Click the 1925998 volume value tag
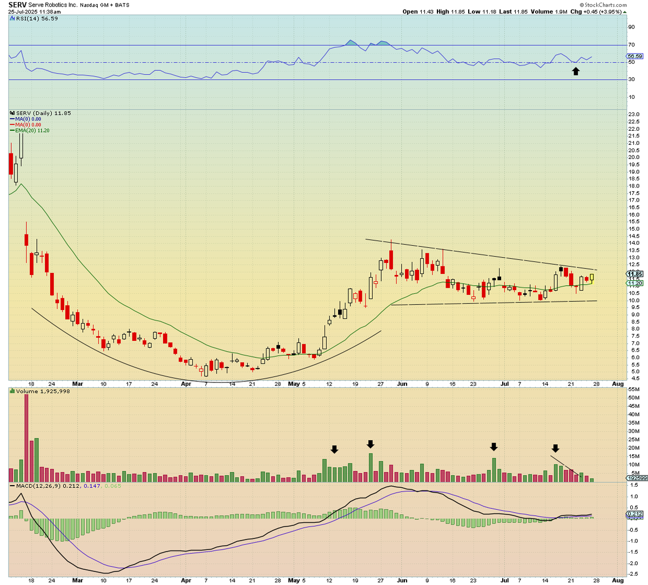The image size is (648, 585). click(x=637, y=478)
